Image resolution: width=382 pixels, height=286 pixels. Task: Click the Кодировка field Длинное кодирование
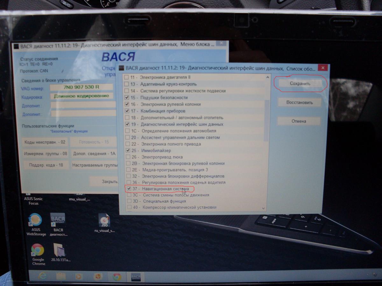pyautogui.click(x=82, y=96)
